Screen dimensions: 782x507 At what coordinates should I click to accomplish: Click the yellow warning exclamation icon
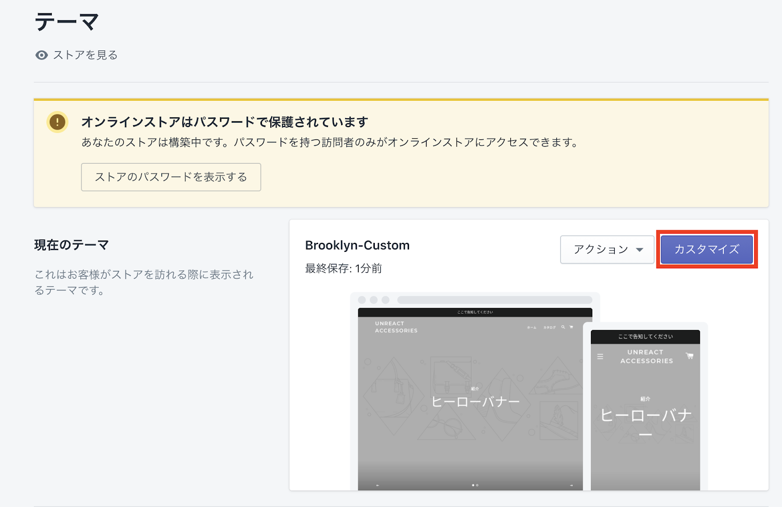click(x=57, y=122)
